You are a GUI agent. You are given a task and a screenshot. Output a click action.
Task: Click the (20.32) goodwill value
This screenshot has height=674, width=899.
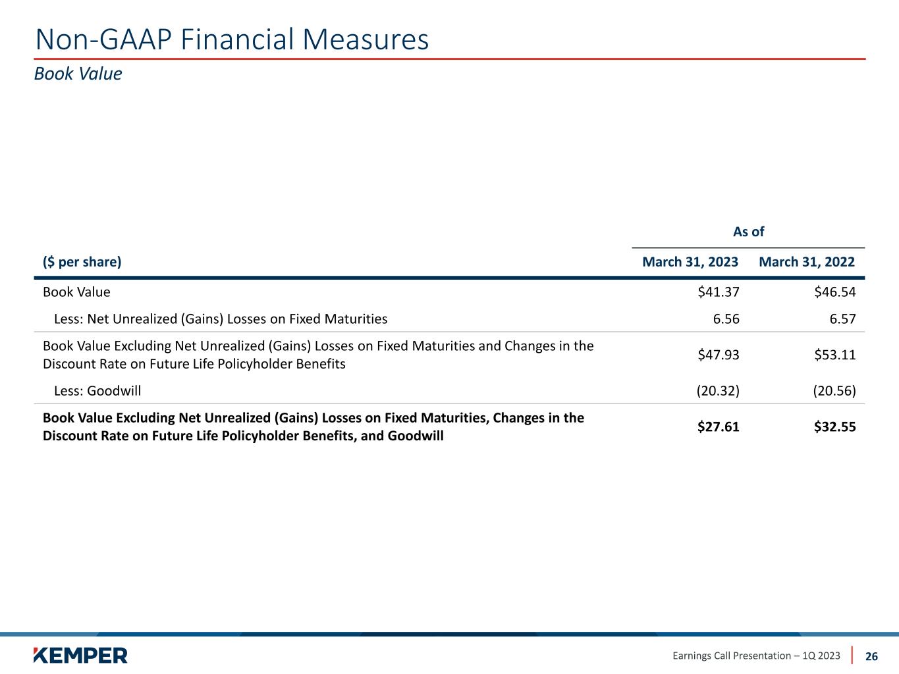[718, 391]
